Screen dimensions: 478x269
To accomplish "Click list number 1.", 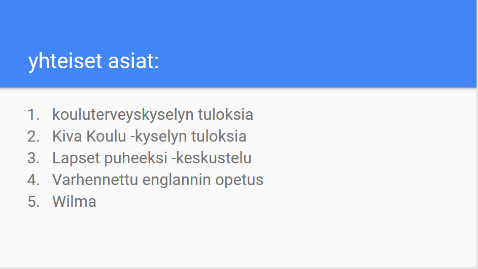I will [33, 115].
